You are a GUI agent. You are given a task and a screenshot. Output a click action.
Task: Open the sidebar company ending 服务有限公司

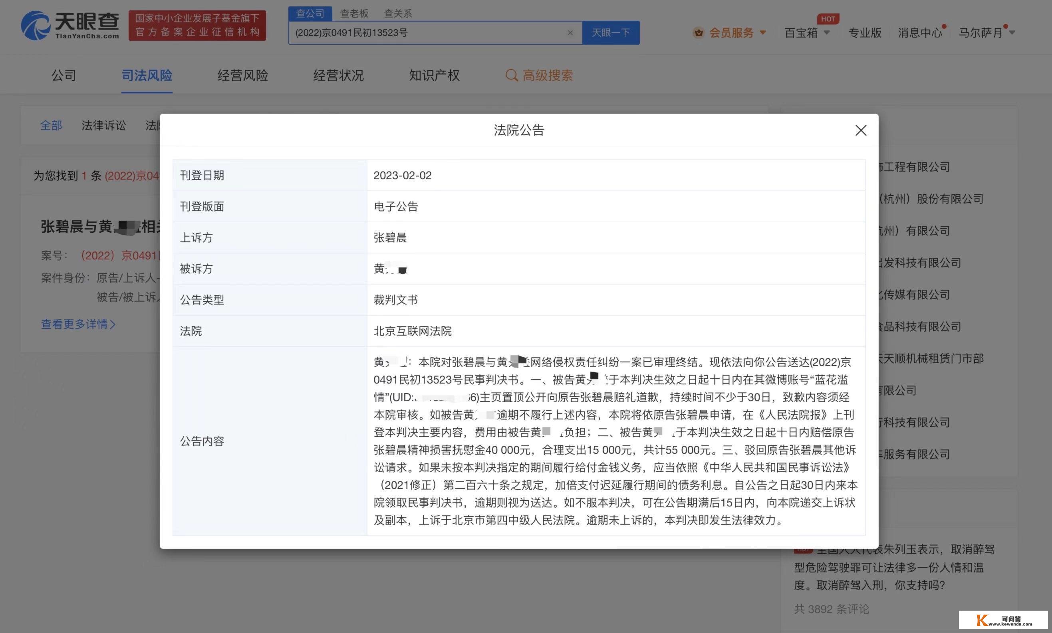[x=914, y=454]
